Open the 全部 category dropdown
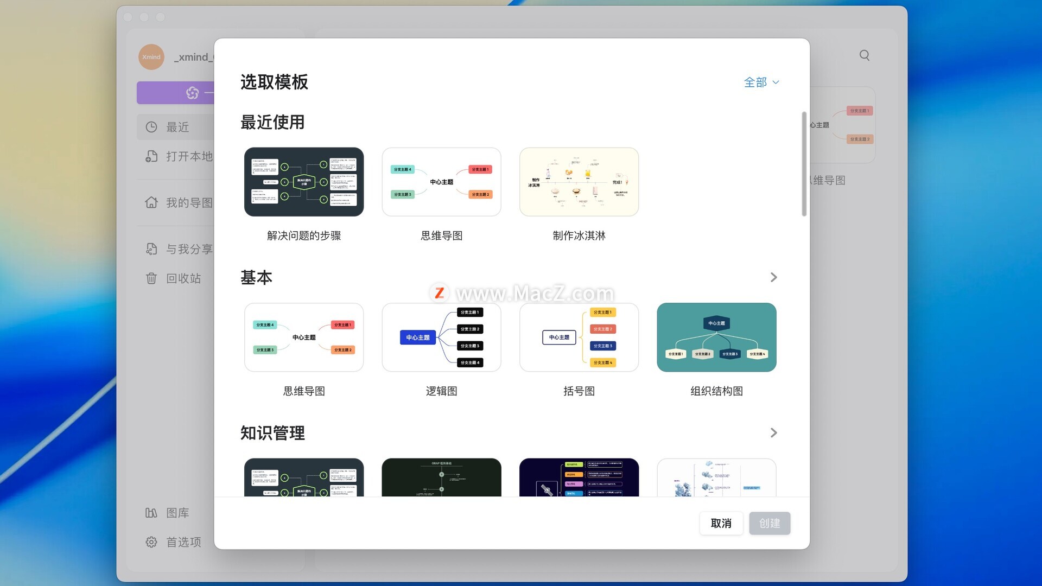This screenshot has height=586, width=1042. tap(761, 82)
